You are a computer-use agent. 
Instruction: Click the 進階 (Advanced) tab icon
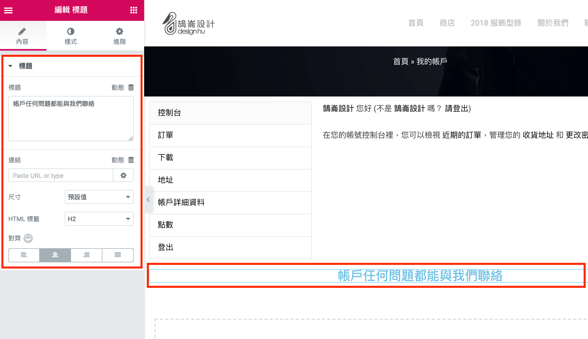120,36
